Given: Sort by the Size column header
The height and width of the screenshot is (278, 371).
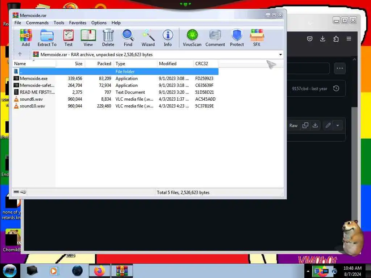Looking at the screenshot, I should pos(70,64).
